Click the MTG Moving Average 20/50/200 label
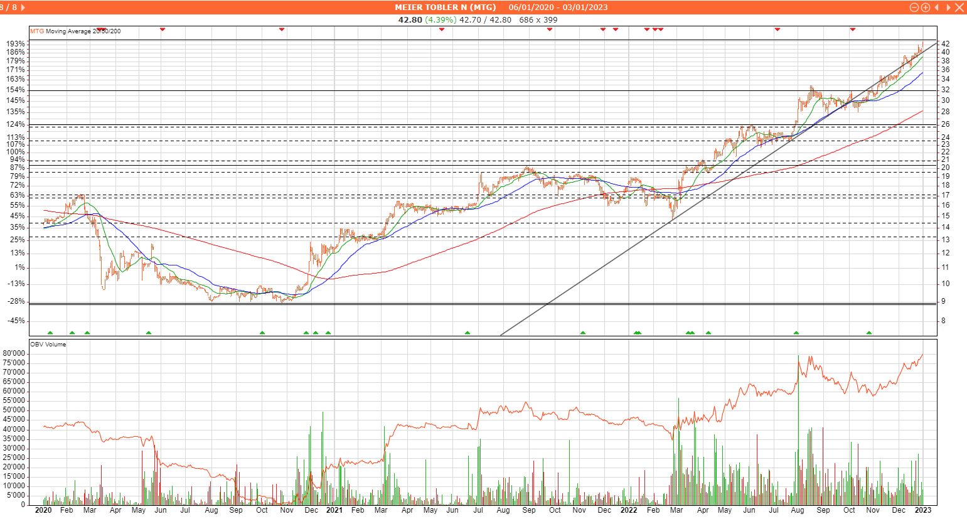Image resolution: width=967 pixels, height=519 pixels. click(x=75, y=31)
